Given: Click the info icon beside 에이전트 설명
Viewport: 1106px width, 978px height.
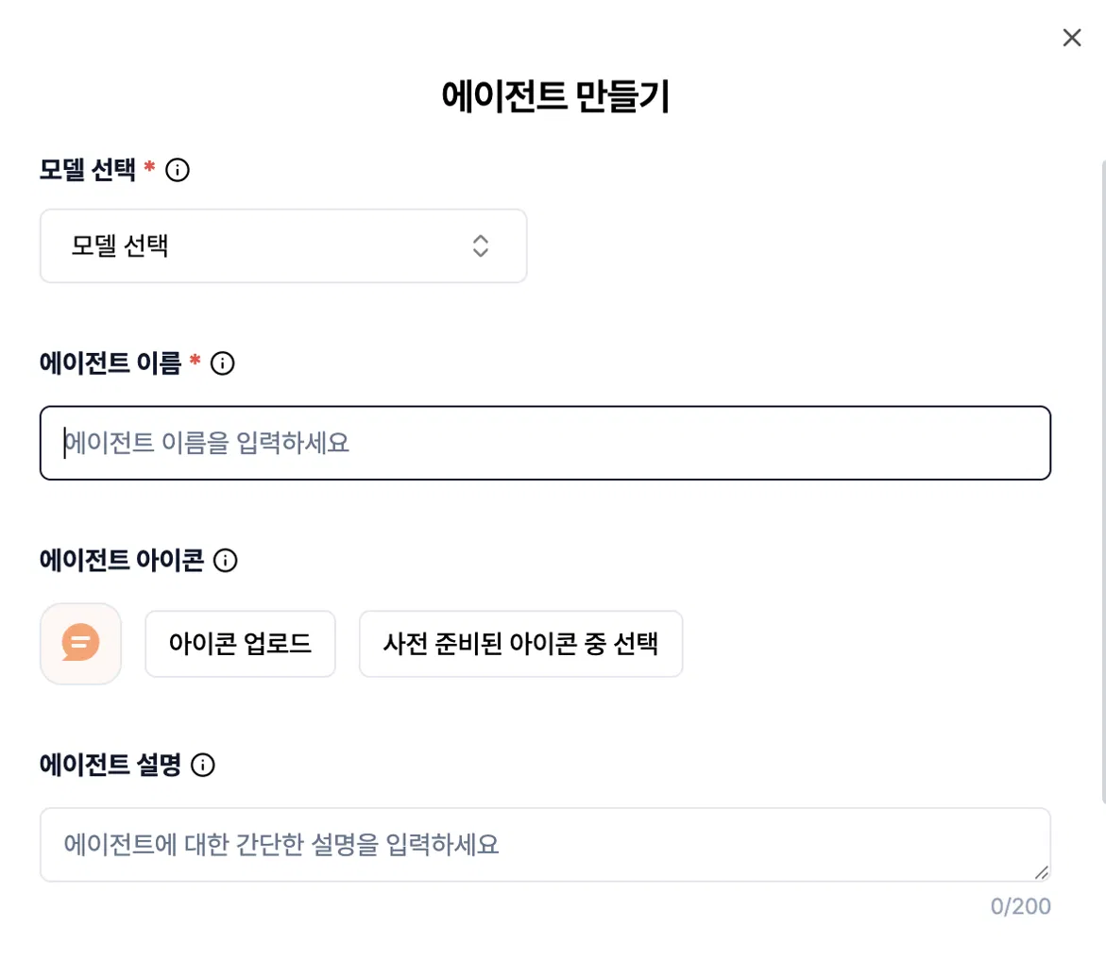Looking at the screenshot, I should coord(202,765).
